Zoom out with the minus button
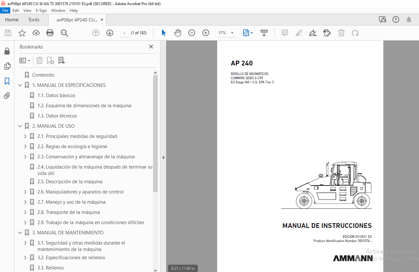 [x=192, y=33]
